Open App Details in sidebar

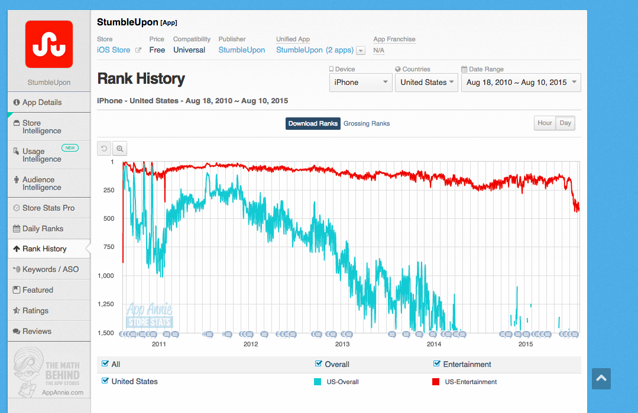(x=49, y=102)
